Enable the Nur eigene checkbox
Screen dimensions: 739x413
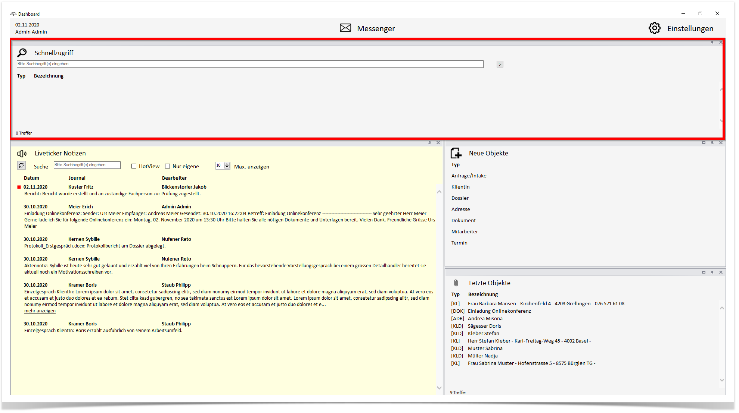click(167, 166)
